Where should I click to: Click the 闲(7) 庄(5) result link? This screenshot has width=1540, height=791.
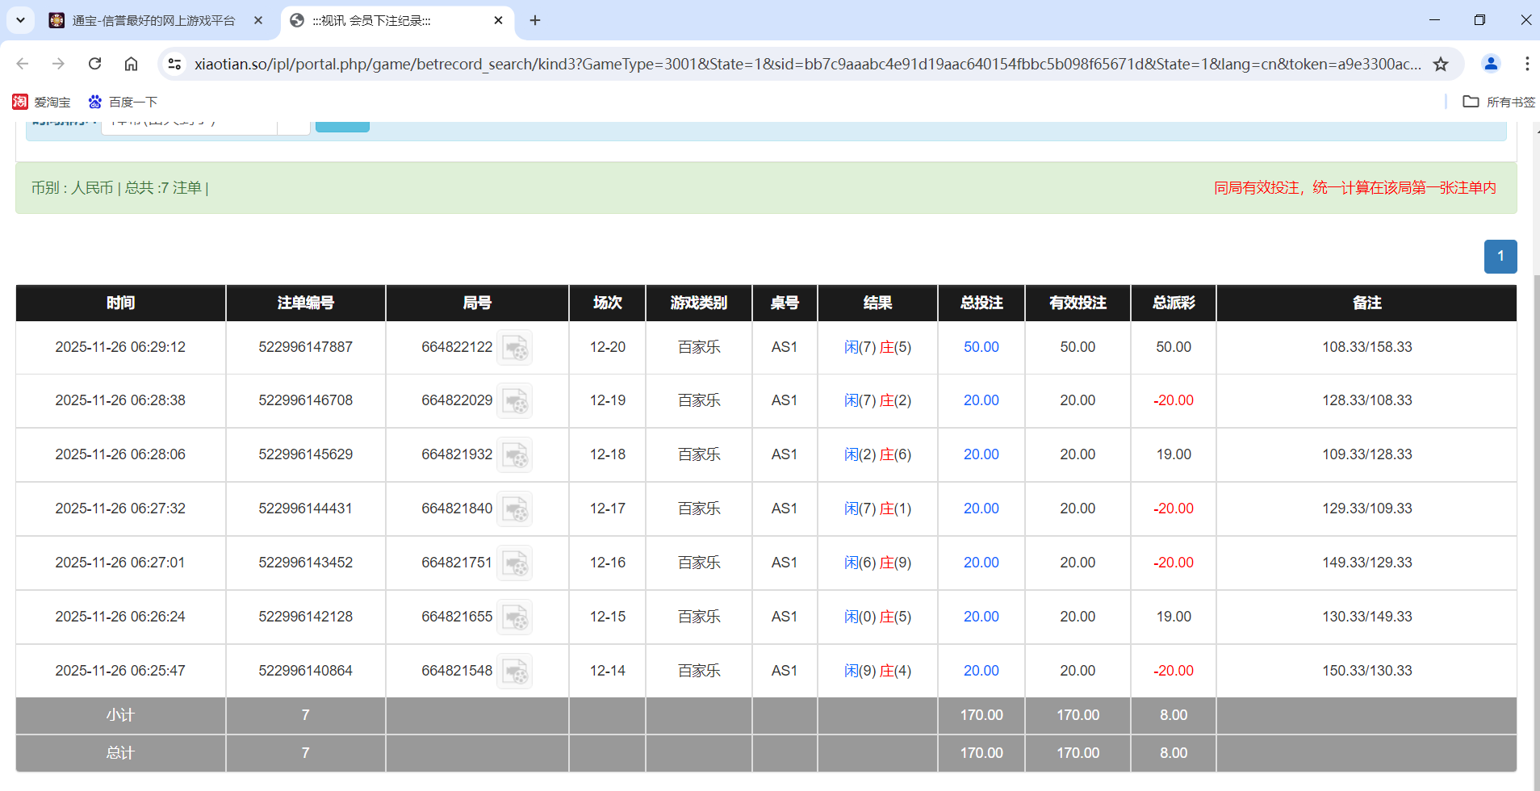click(x=877, y=347)
